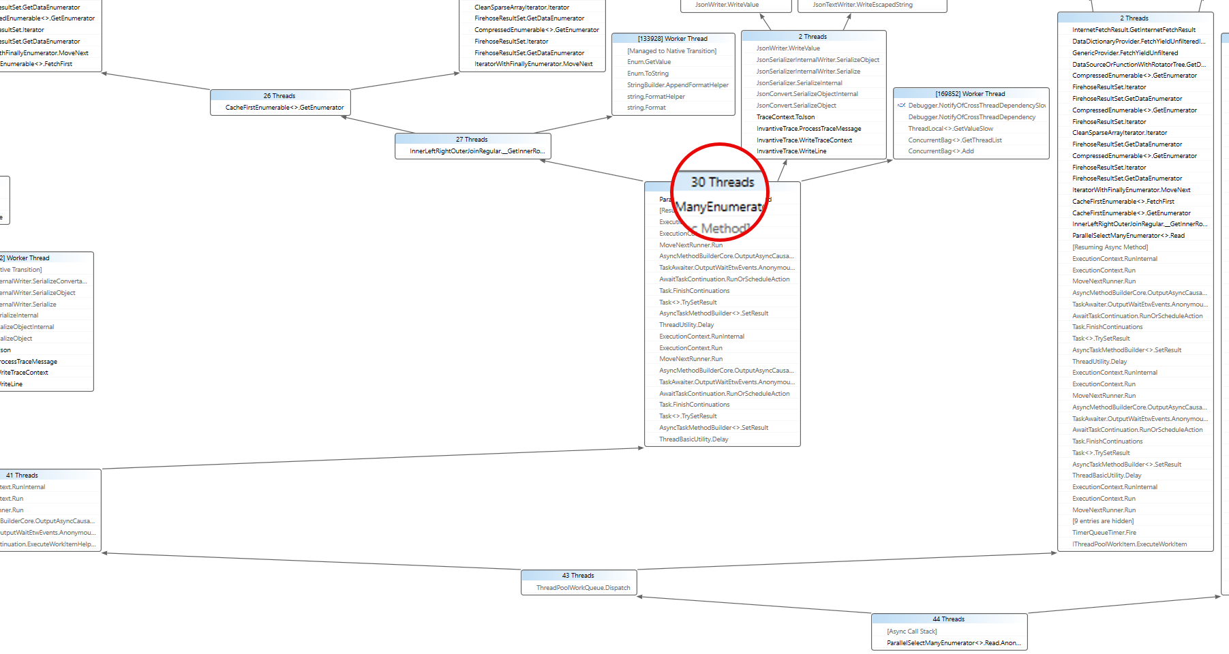Select the string.Format stack frame
Screen dimensions: 1229x654
(x=646, y=108)
